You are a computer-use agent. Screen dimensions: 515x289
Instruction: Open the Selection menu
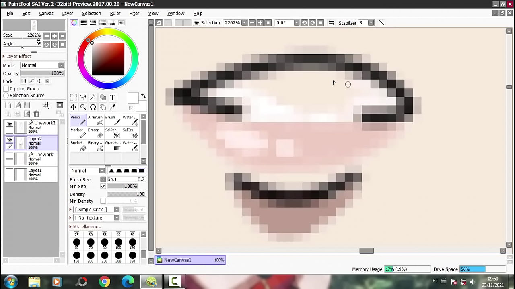[x=91, y=13]
